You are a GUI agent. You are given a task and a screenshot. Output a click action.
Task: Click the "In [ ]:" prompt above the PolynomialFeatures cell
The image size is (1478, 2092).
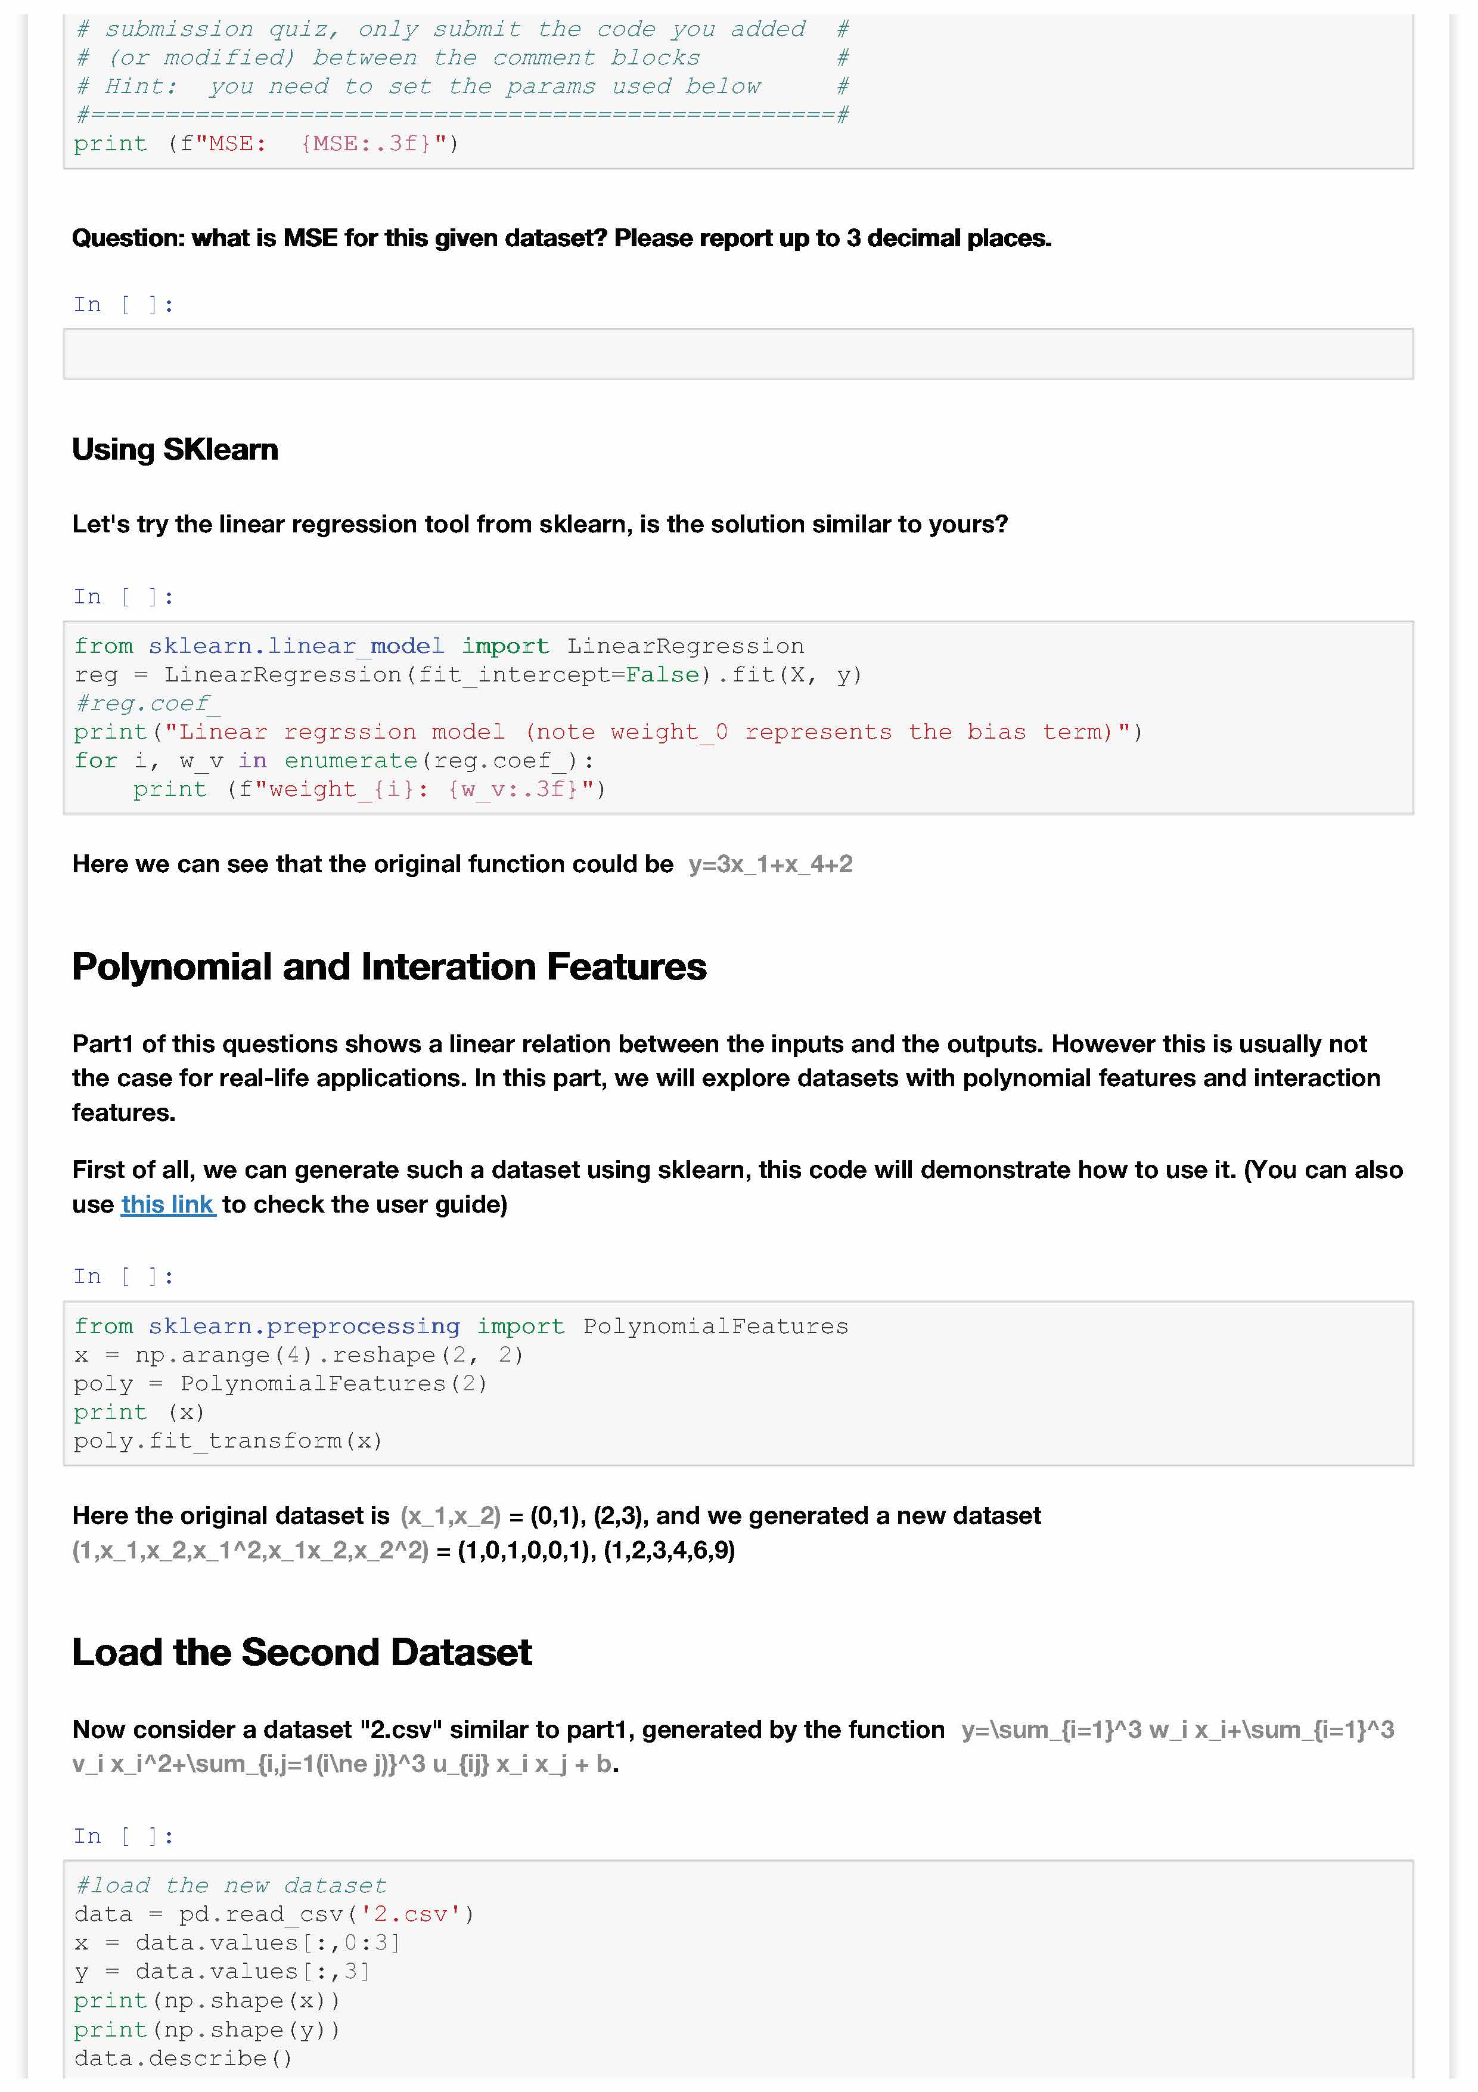point(123,1276)
